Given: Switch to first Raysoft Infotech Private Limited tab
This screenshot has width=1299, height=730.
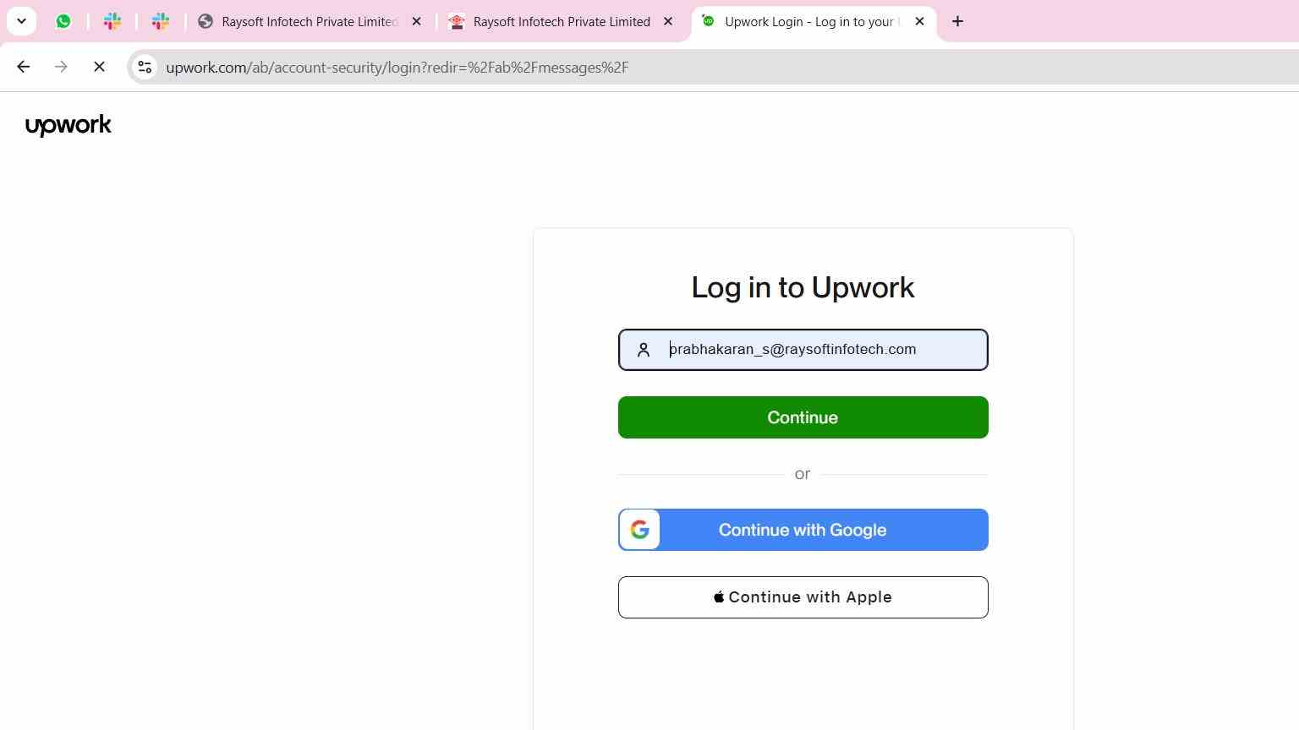Looking at the screenshot, I should (310, 22).
